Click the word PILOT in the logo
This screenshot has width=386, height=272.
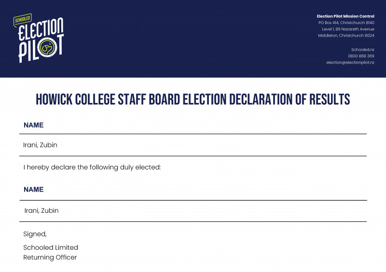41,48
